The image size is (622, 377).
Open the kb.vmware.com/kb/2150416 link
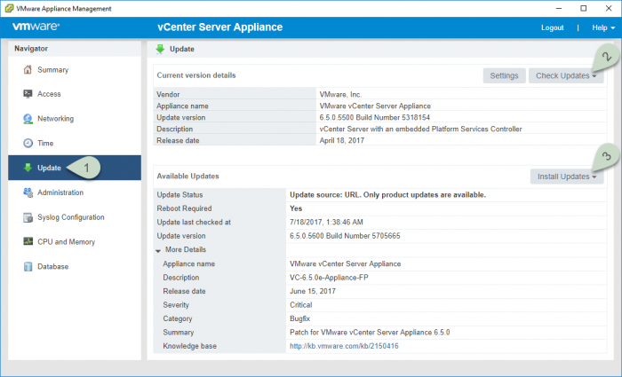tap(344, 346)
